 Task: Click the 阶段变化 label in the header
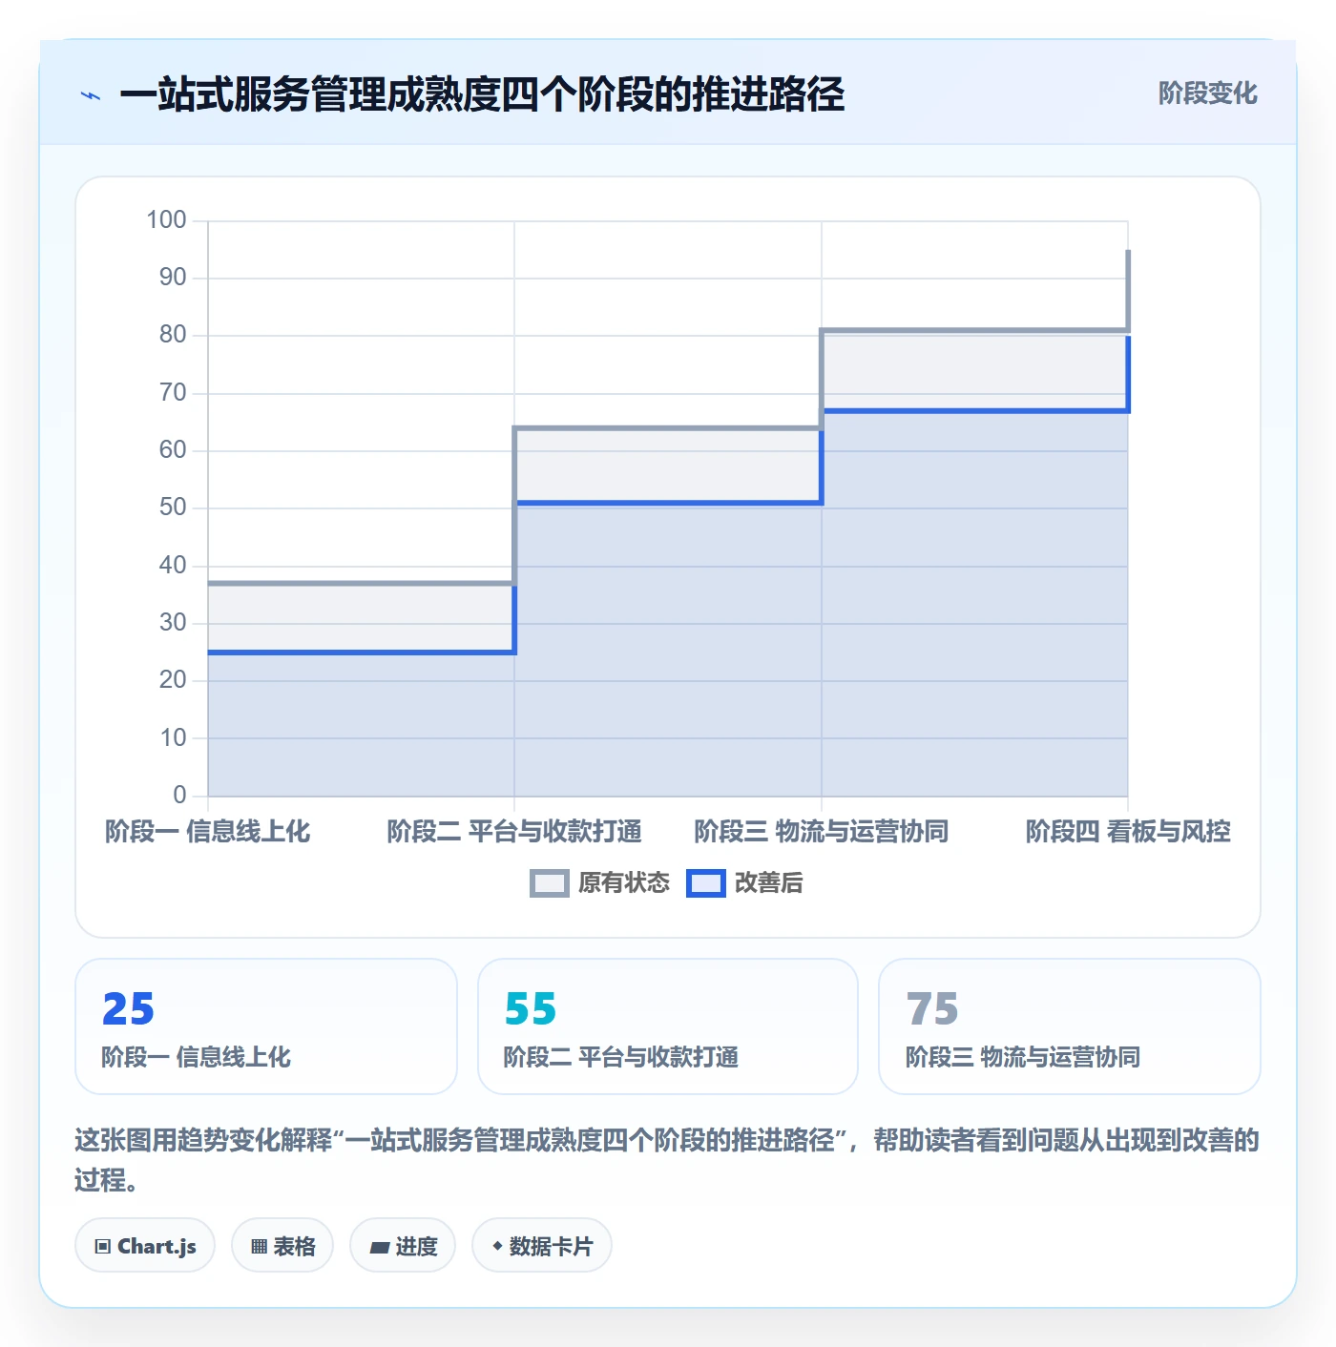(1207, 93)
